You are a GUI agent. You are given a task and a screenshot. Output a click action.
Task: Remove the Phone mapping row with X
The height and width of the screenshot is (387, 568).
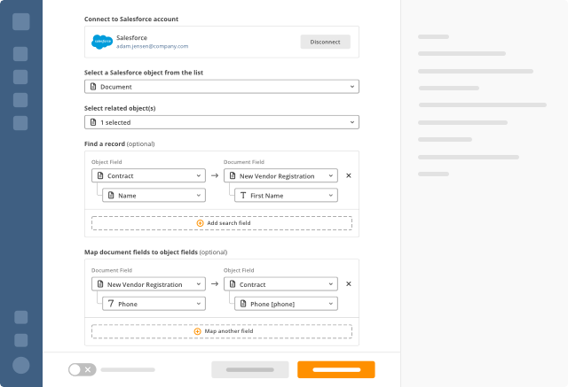tap(349, 284)
